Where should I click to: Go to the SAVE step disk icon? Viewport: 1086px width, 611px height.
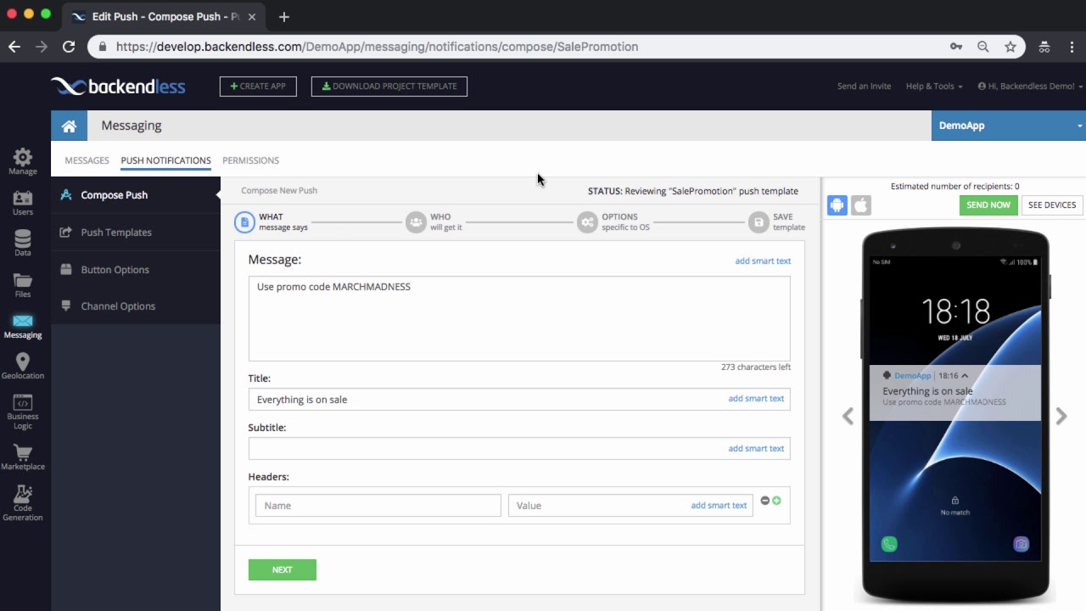(759, 222)
